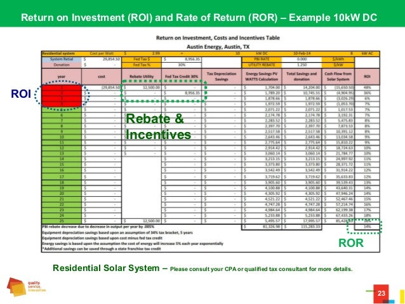Select the utility rebate value 1.250
This screenshot has width=405, height=304.
(302, 65)
